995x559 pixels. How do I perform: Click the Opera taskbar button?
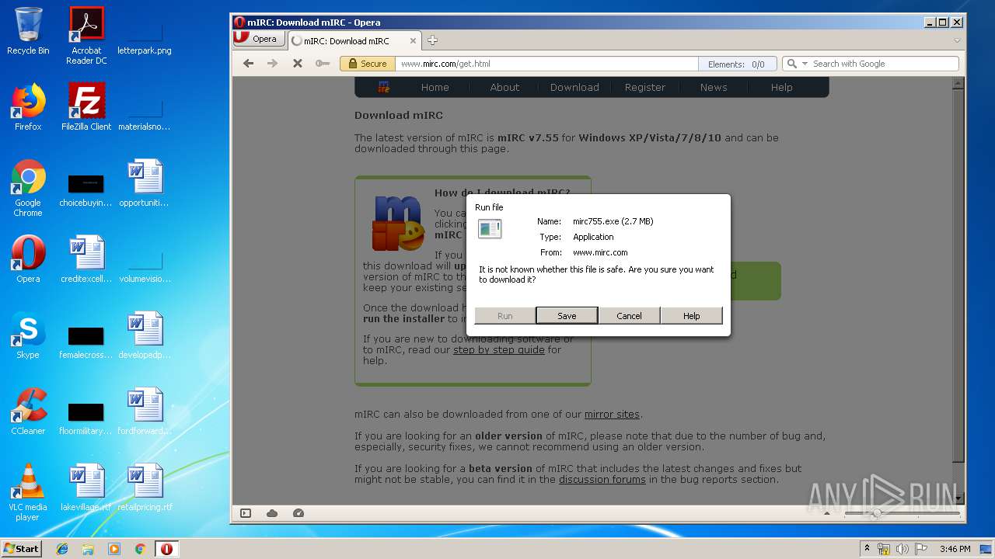click(166, 549)
